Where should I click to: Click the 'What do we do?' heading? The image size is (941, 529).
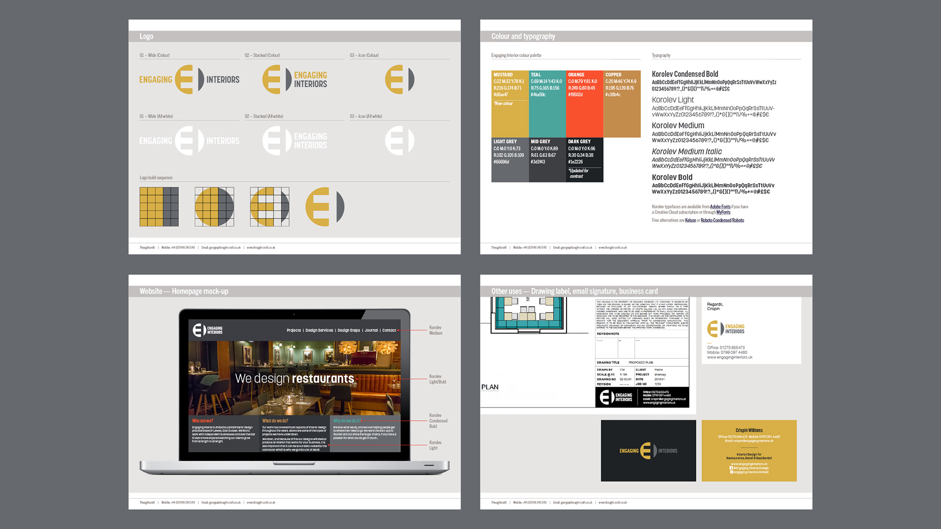[275, 421]
